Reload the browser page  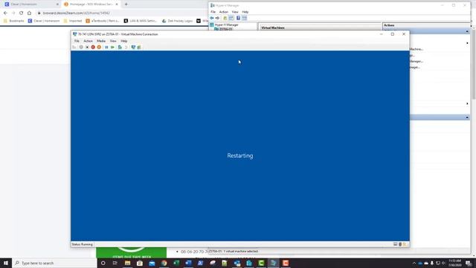[22, 13]
